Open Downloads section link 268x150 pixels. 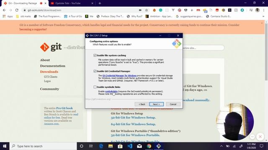49,72
